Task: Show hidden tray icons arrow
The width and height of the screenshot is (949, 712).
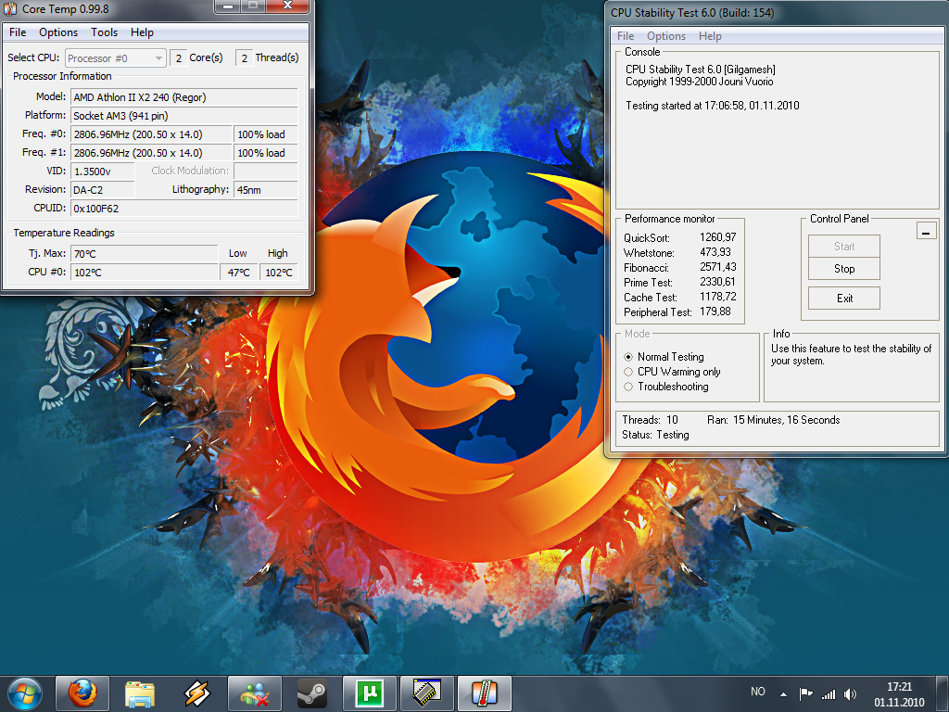Action: [783, 693]
